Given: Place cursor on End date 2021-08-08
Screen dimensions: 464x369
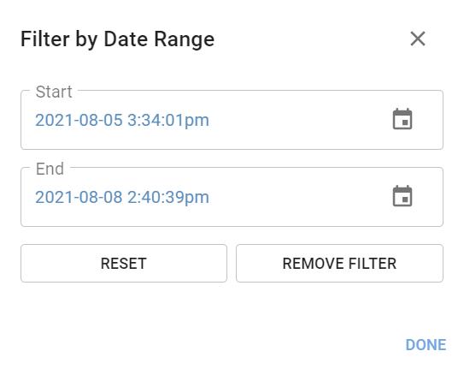Looking at the screenshot, I should point(79,198).
